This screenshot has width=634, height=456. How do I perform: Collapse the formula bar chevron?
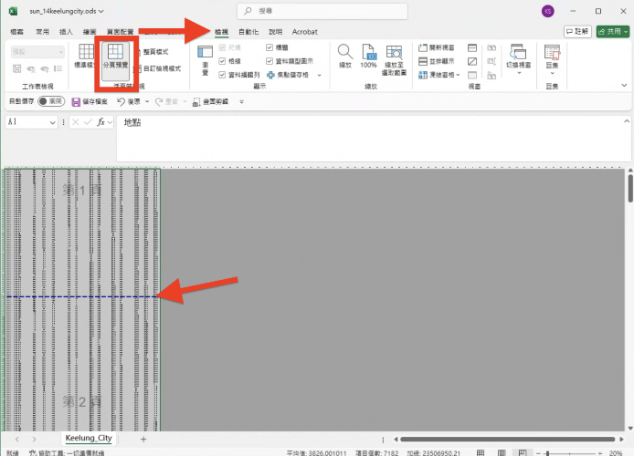pyautogui.click(x=627, y=121)
